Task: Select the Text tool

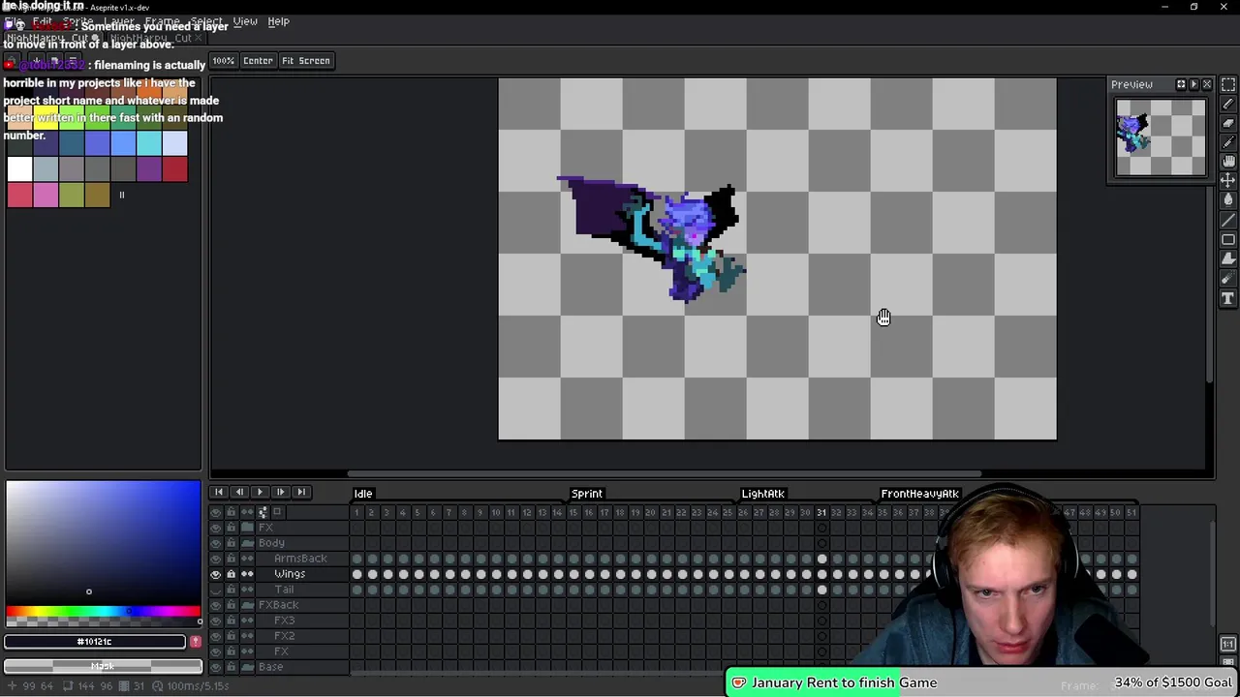Action: [x=1228, y=298]
